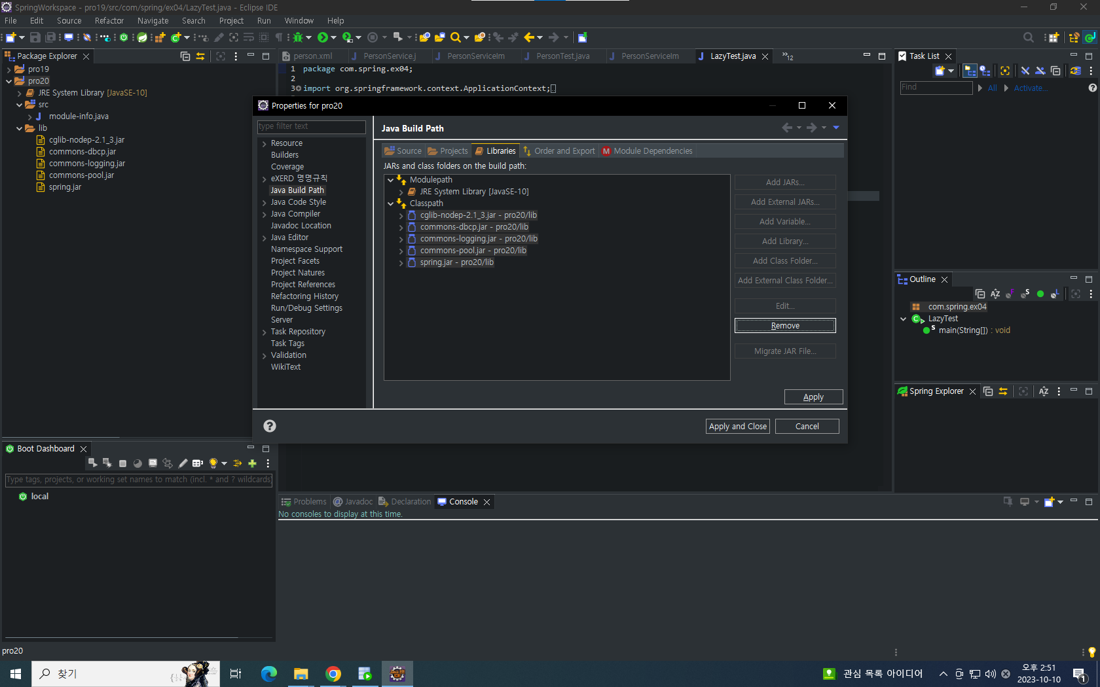Open Google Chrome from the taskbar
This screenshot has height=687, width=1100.
[333, 674]
